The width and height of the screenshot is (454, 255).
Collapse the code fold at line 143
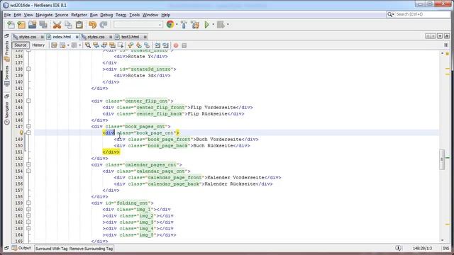point(28,101)
